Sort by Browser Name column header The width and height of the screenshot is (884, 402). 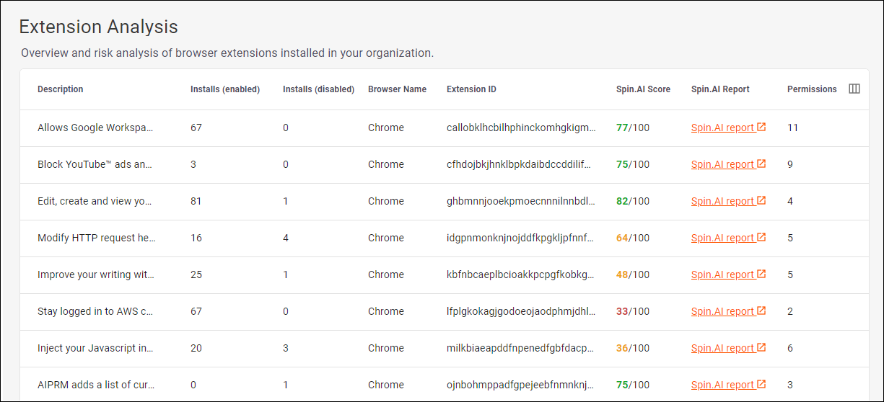(397, 89)
